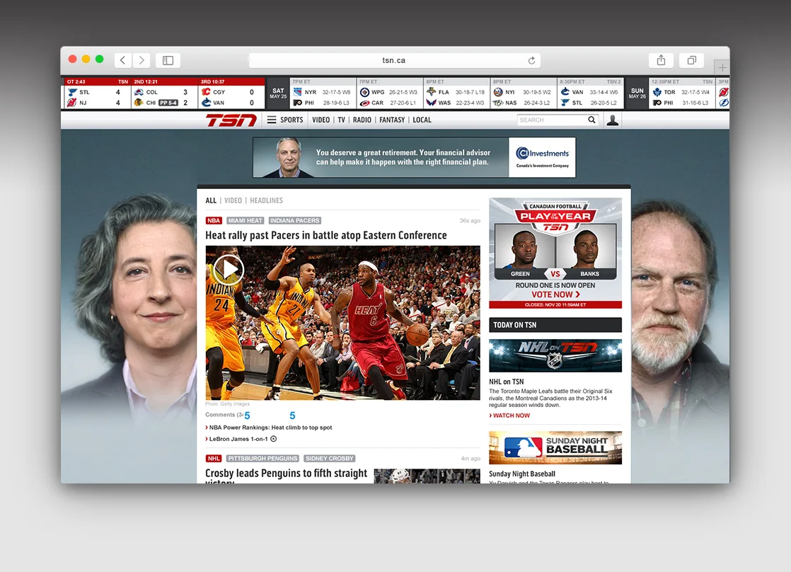Open the CI Investments banner ad

tap(414, 158)
